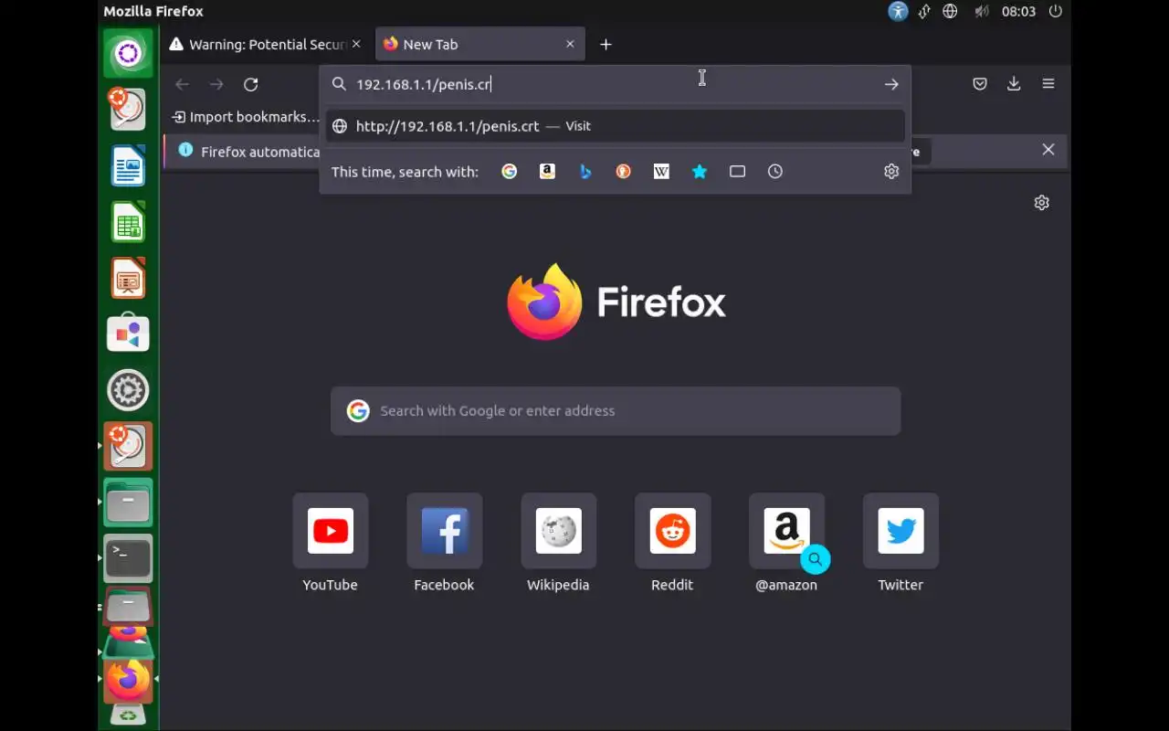Search in Bookmarks with star icon
Image resolution: width=1169 pixels, height=731 pixels.
pos(700,172)
